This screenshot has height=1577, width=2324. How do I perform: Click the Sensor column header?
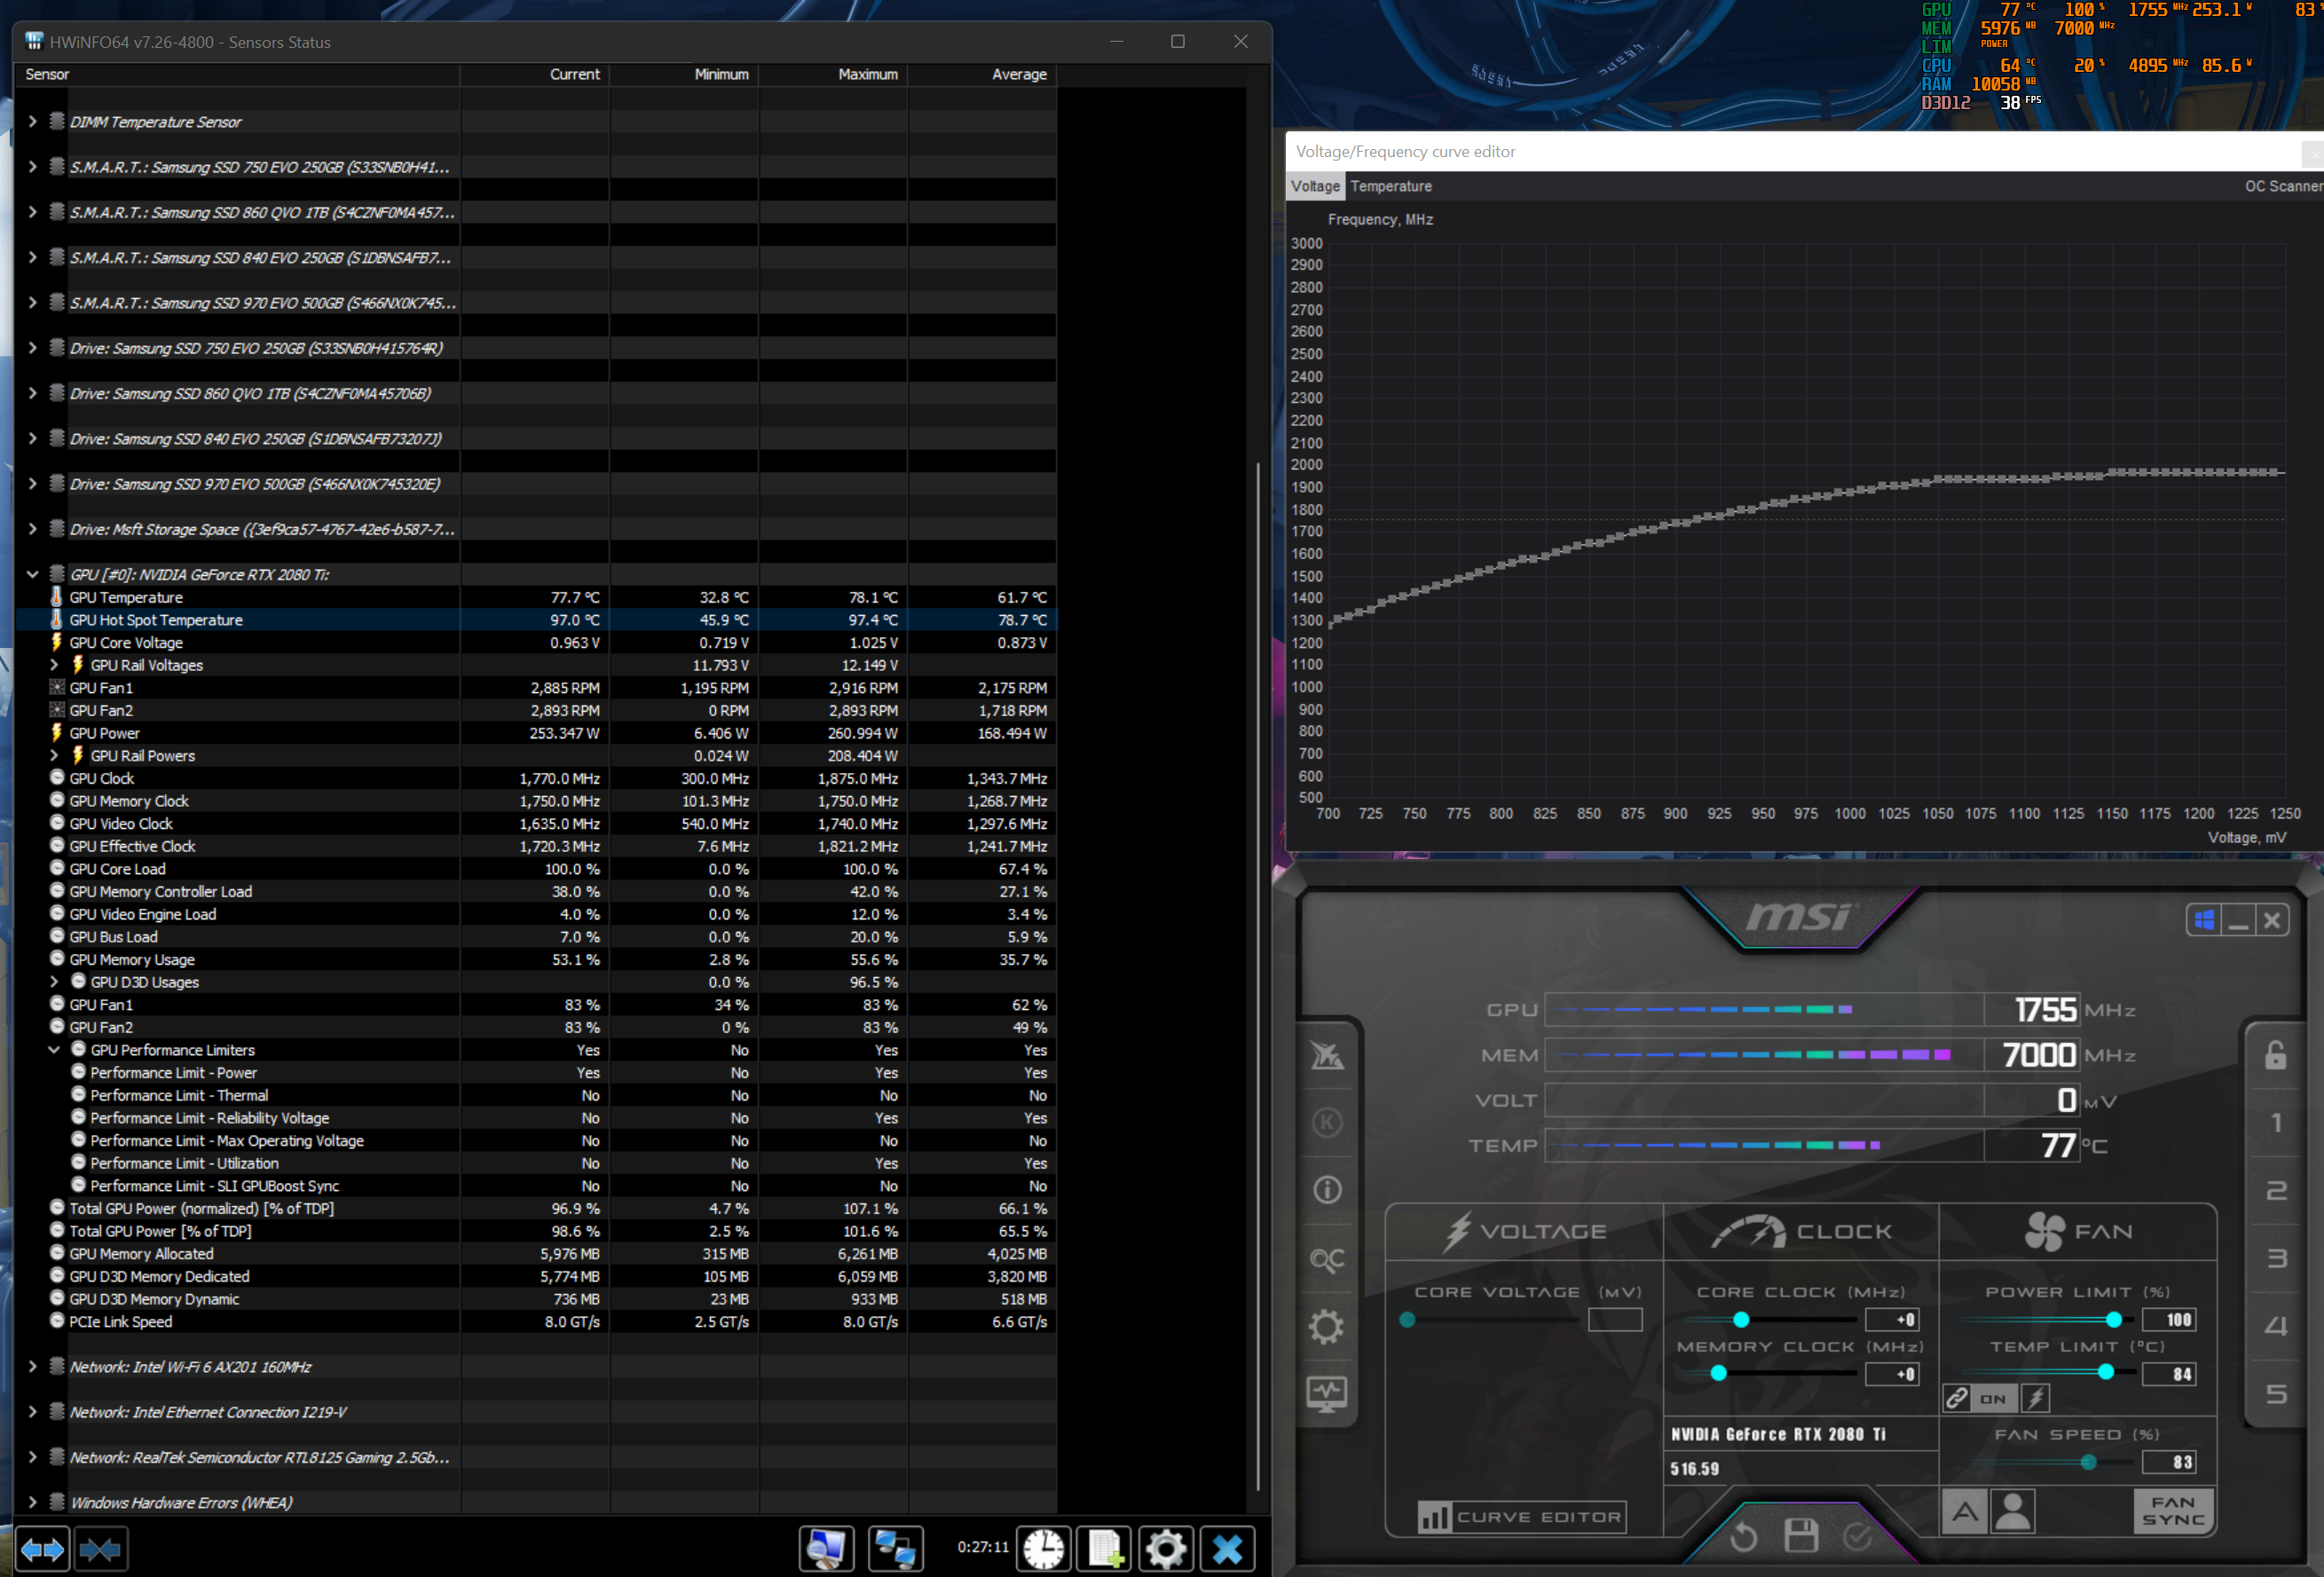point(238,75)
